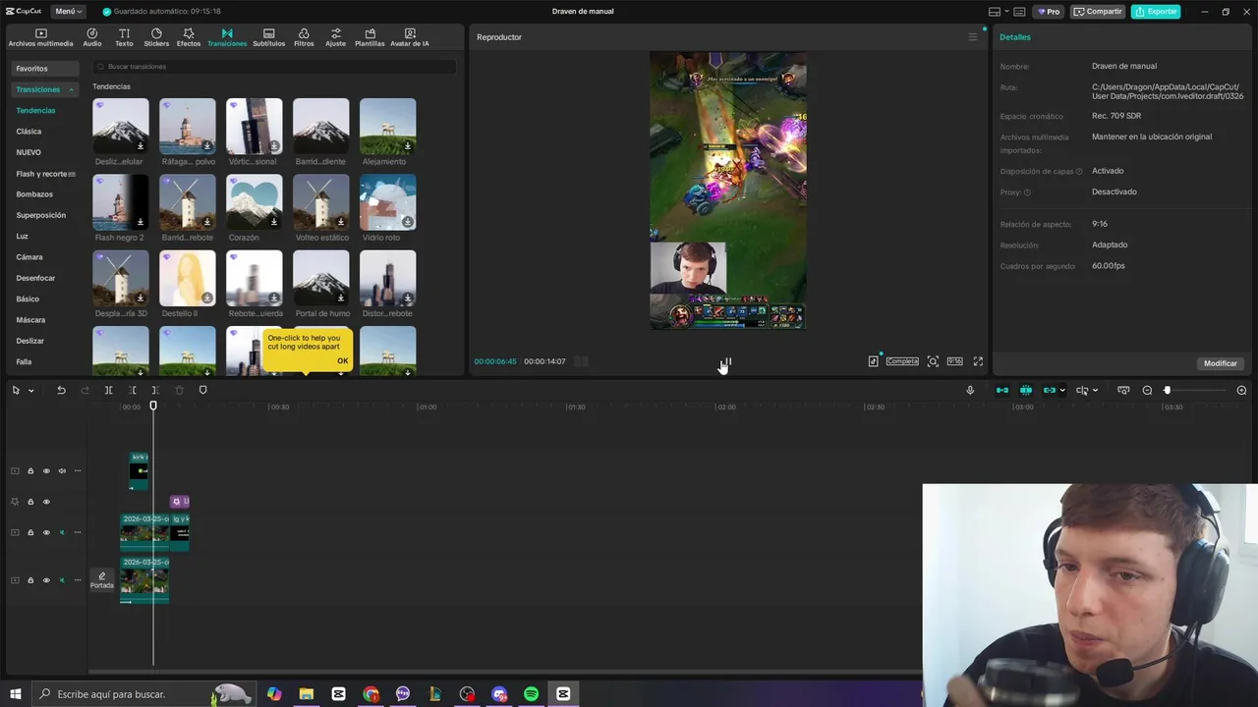Click the Pro button

[1049, 12]
